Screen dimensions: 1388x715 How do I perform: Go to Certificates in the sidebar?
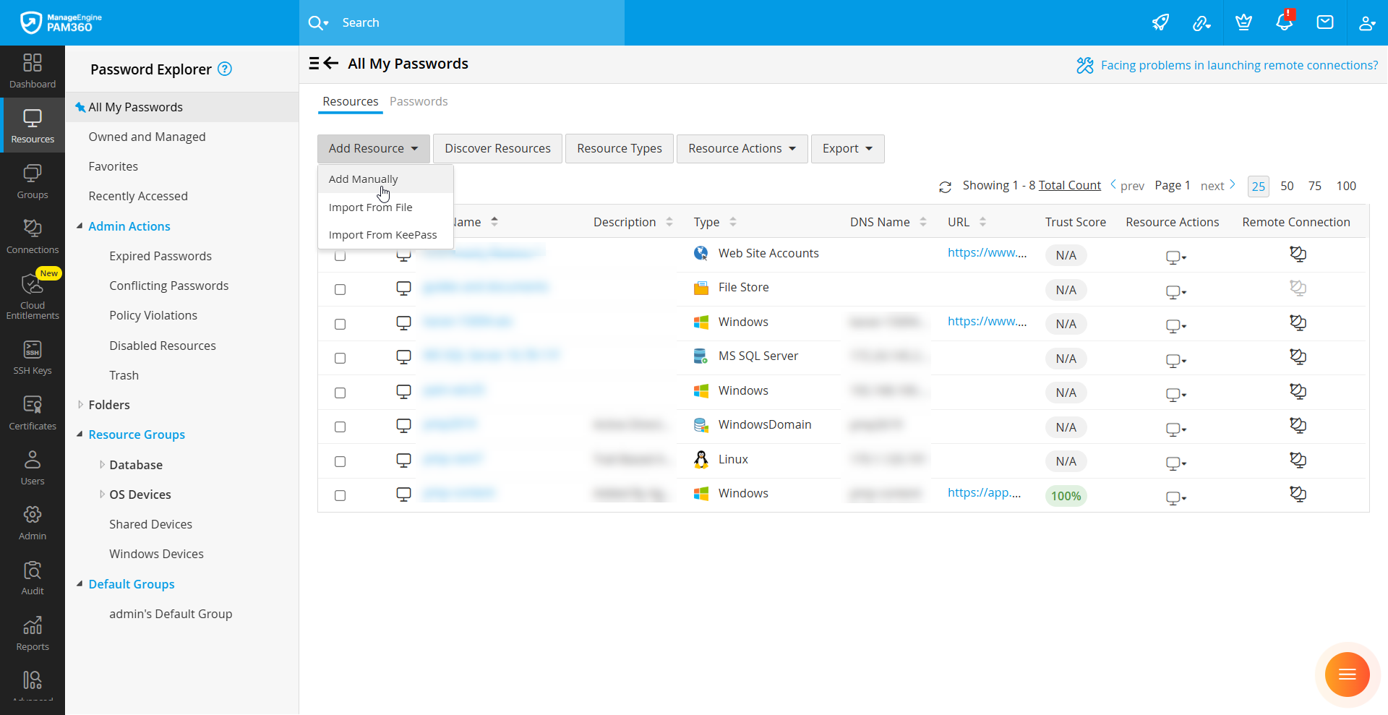tap(33, 413)
